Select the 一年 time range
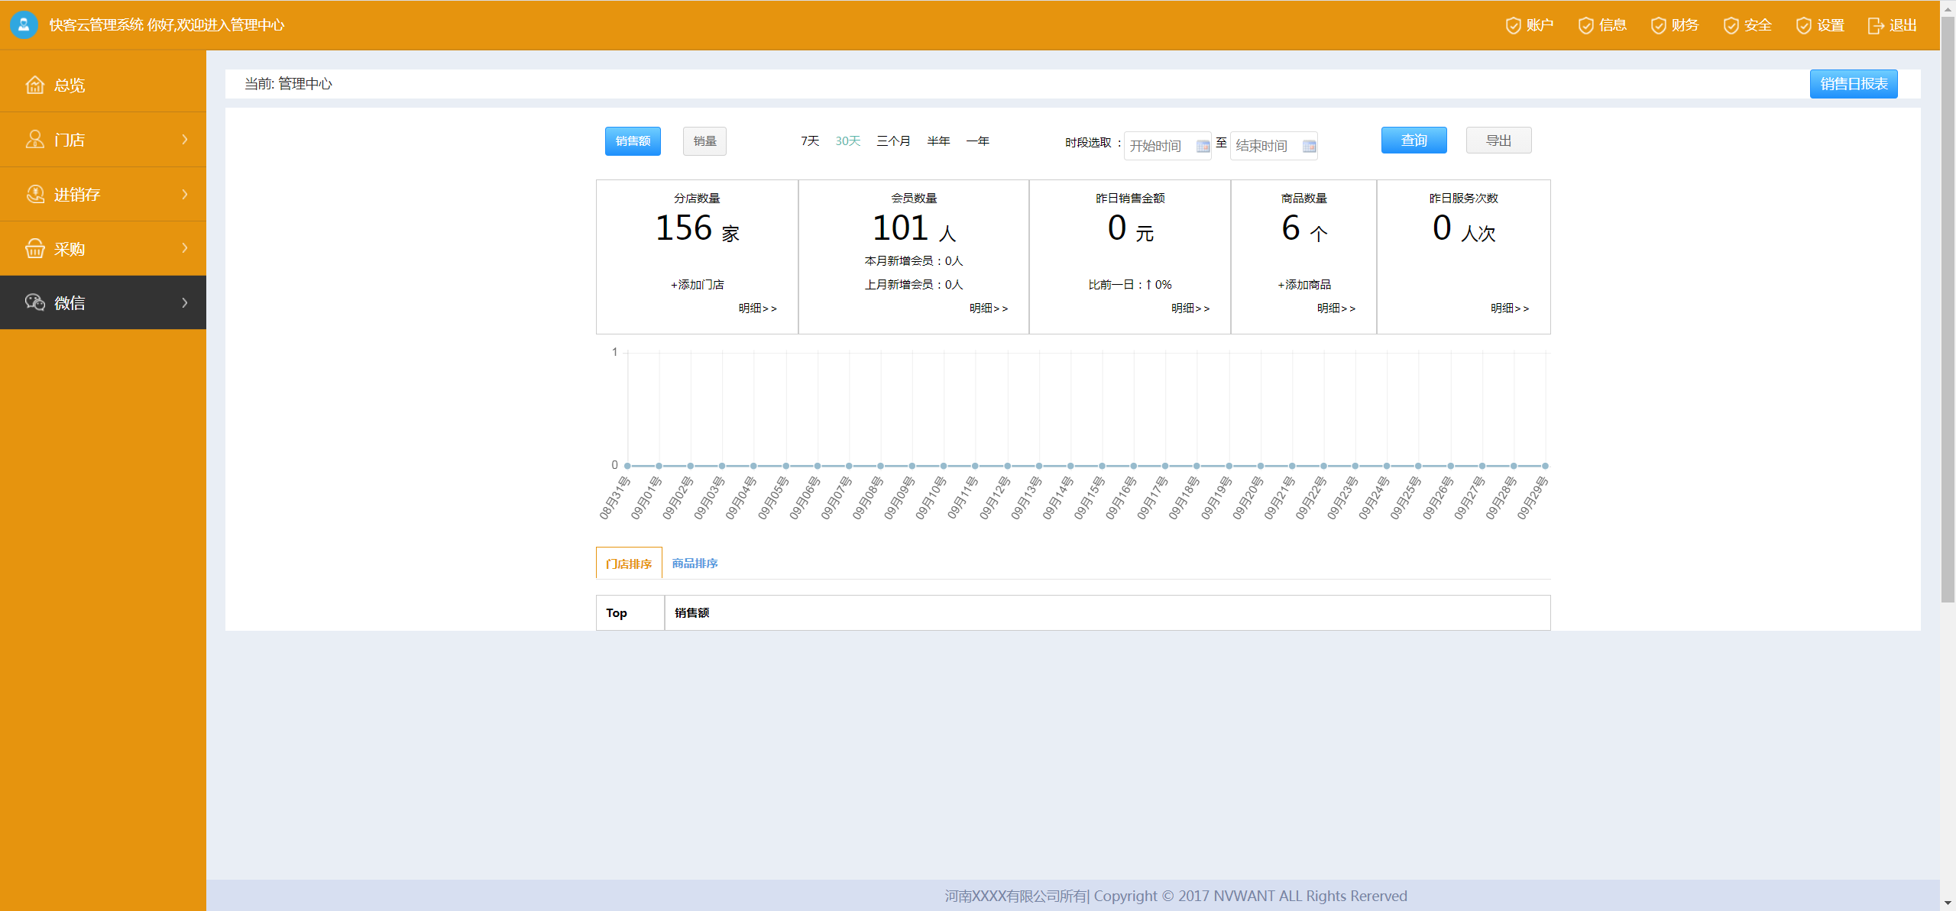This screenshot has width=1956, height=911. point(978,141)
